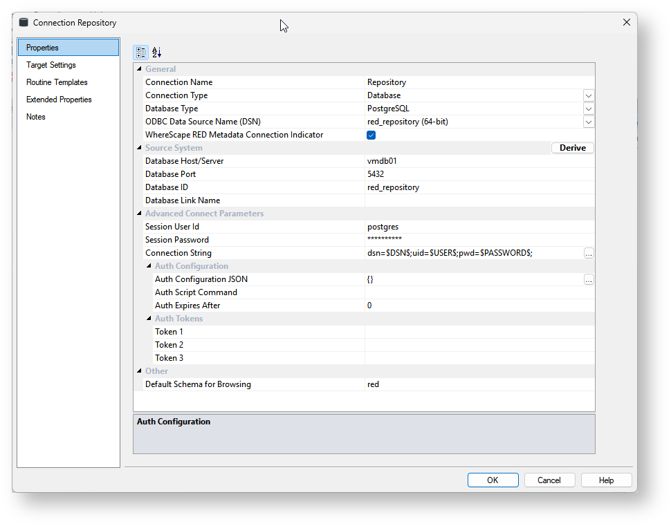Edit Database ID value red_repository
671x526 pixels.
[479, 188]
